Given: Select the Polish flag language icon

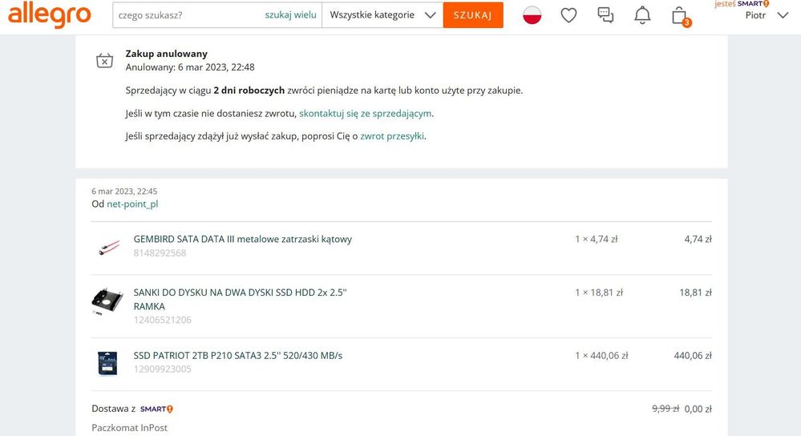Looking at the screenshot, I should pos(532,15).
